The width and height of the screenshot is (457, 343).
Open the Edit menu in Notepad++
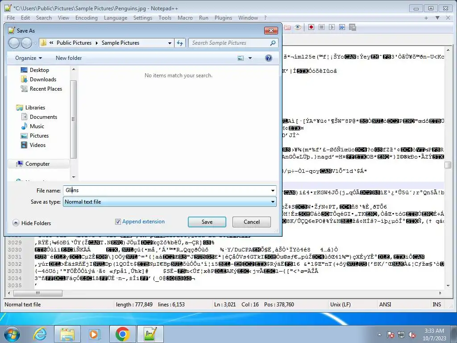click(25, 18)
